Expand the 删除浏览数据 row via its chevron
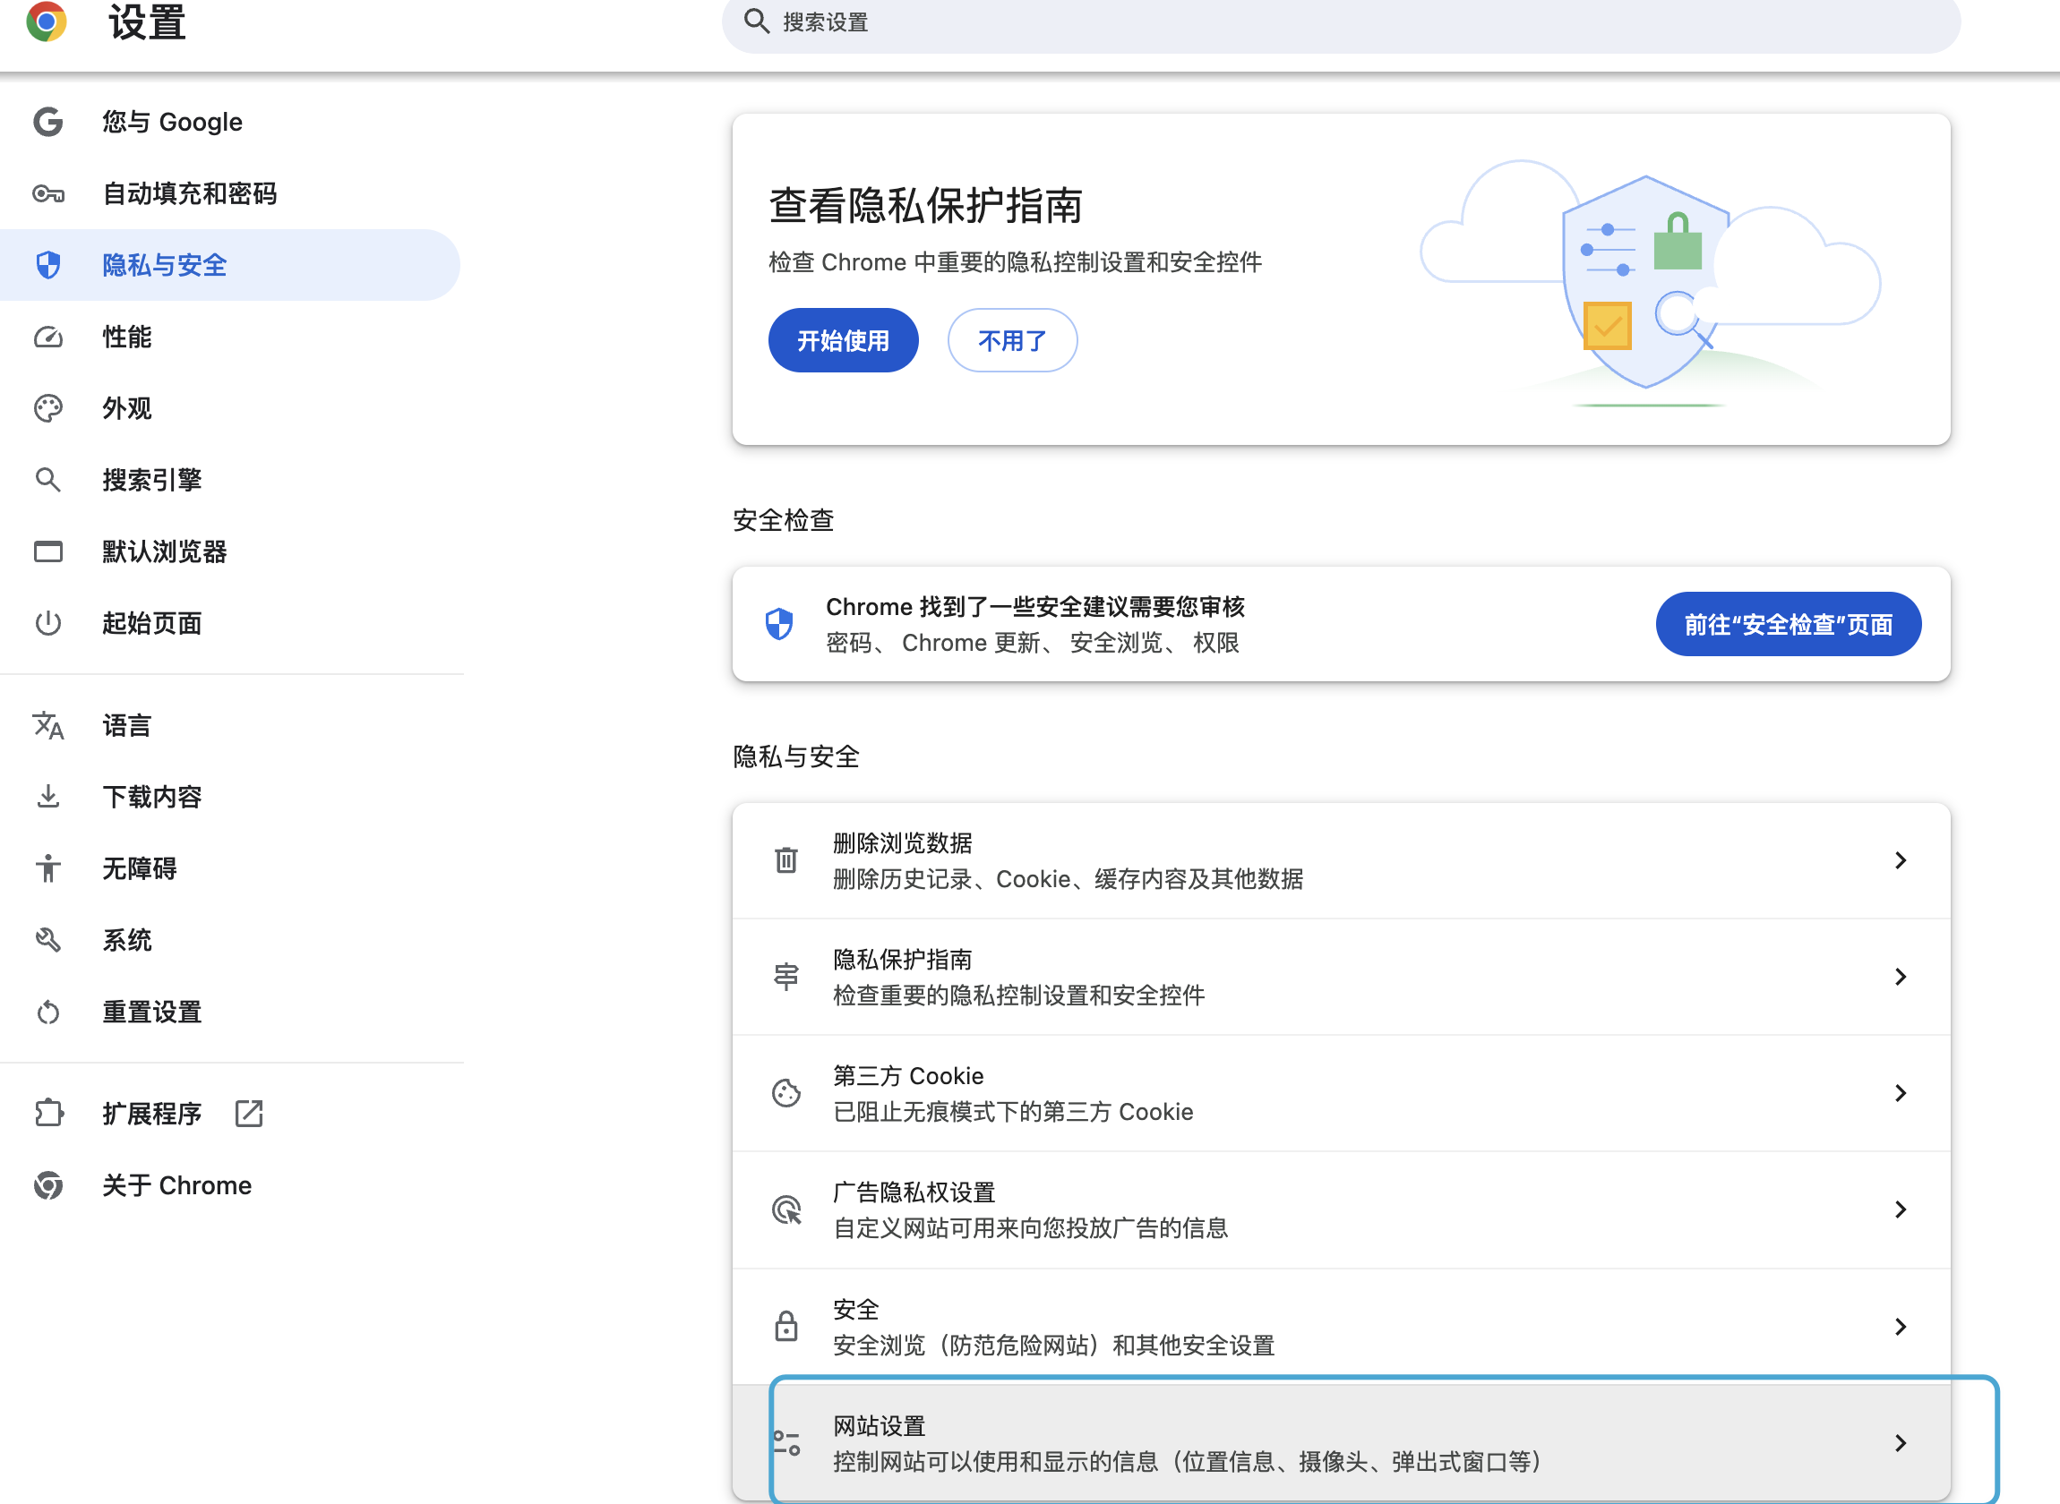The image size is (2060, 1504). (1901, 860)
